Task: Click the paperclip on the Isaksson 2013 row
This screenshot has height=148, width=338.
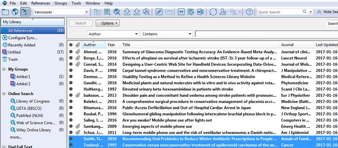Action: [78, 95]
